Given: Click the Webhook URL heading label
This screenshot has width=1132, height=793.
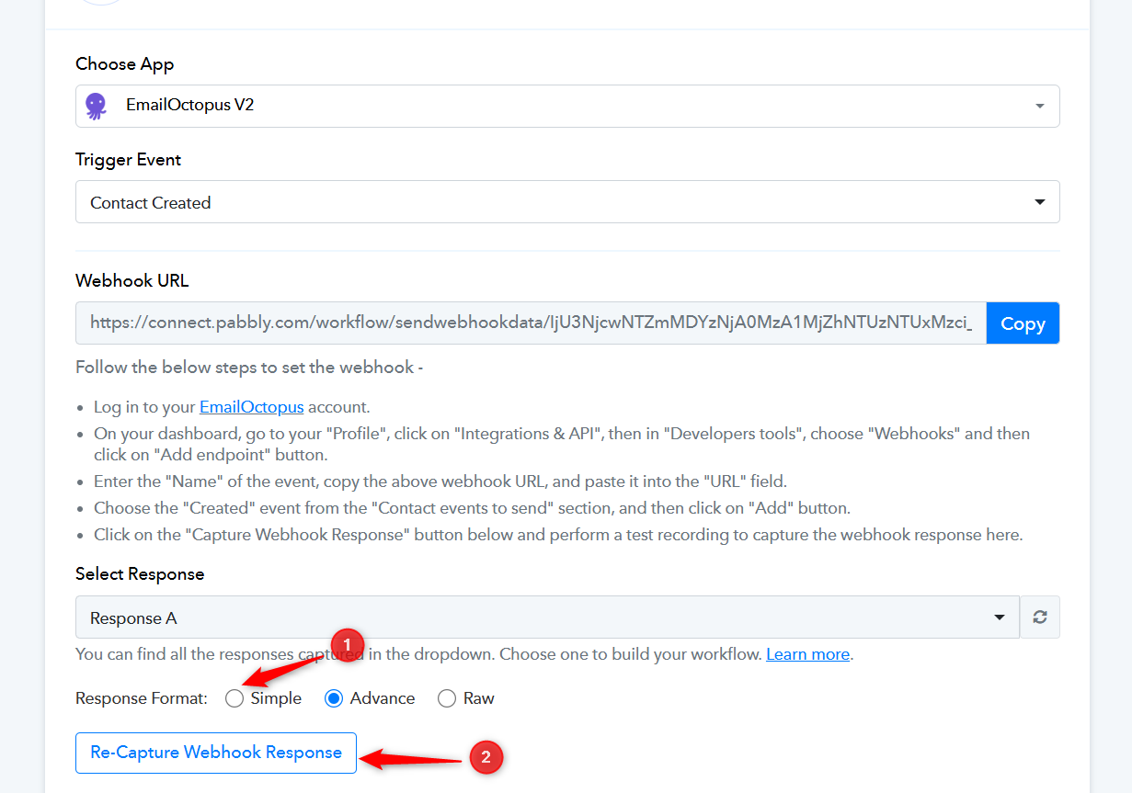Looking at the screenshot, I should coord(131,281).
